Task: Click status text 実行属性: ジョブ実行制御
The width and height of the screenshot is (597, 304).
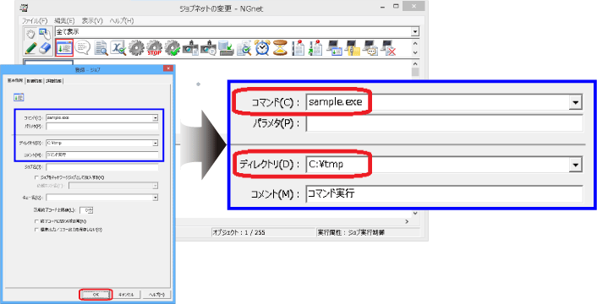Action: point(351,232)
